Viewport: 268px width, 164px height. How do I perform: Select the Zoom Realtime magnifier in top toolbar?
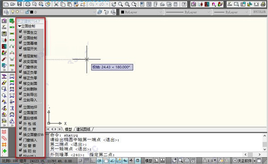(x=120, y=4)
